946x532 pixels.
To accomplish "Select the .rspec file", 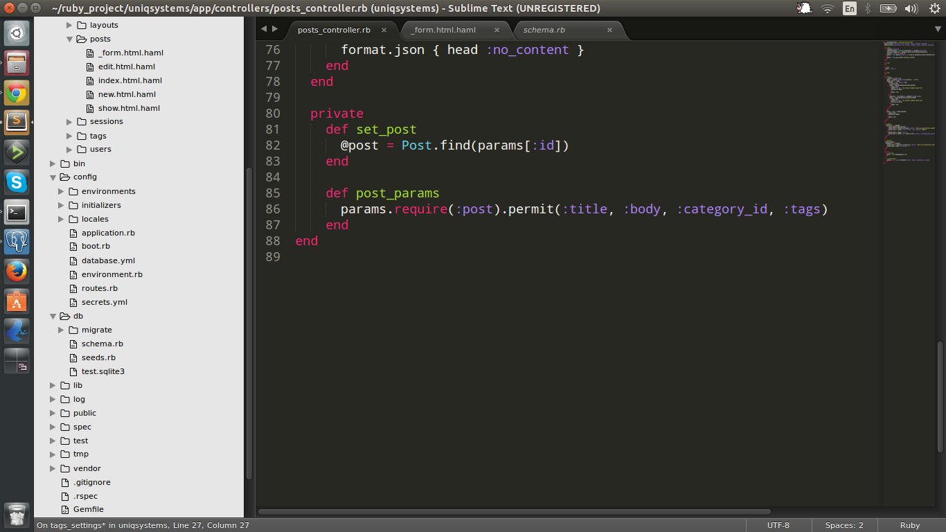I will (x=86, y=496).
